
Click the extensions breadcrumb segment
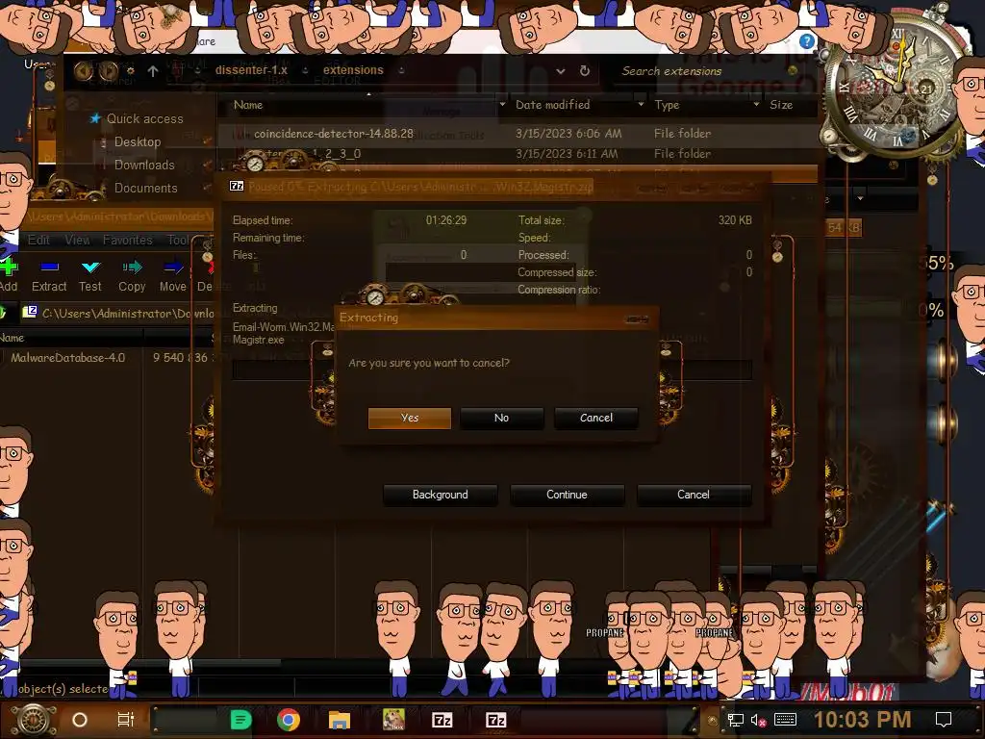click(353, 70)
